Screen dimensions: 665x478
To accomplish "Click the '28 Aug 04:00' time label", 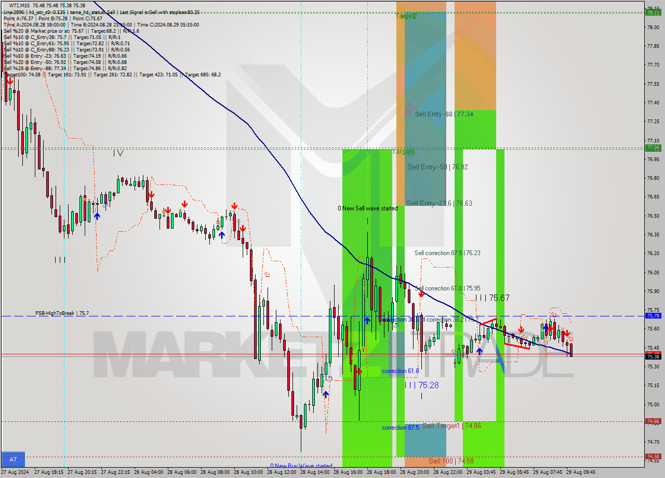I will coord(148,472).
